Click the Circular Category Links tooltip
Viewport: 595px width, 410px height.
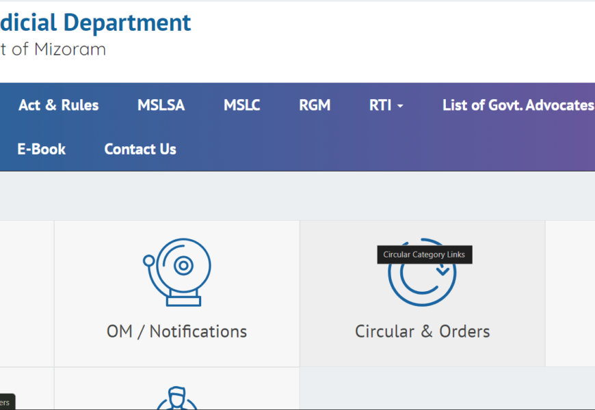(424, 255)
